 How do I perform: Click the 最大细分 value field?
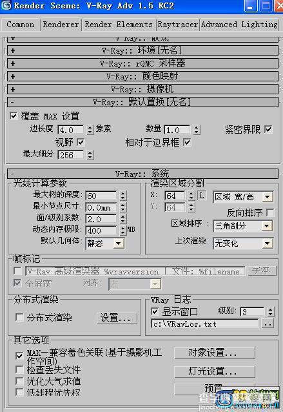(x=71, y=155)
